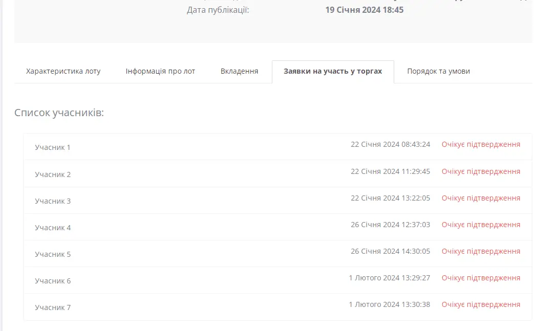
Task: Open the Учасник 6 entry
Action: point(53,280)
